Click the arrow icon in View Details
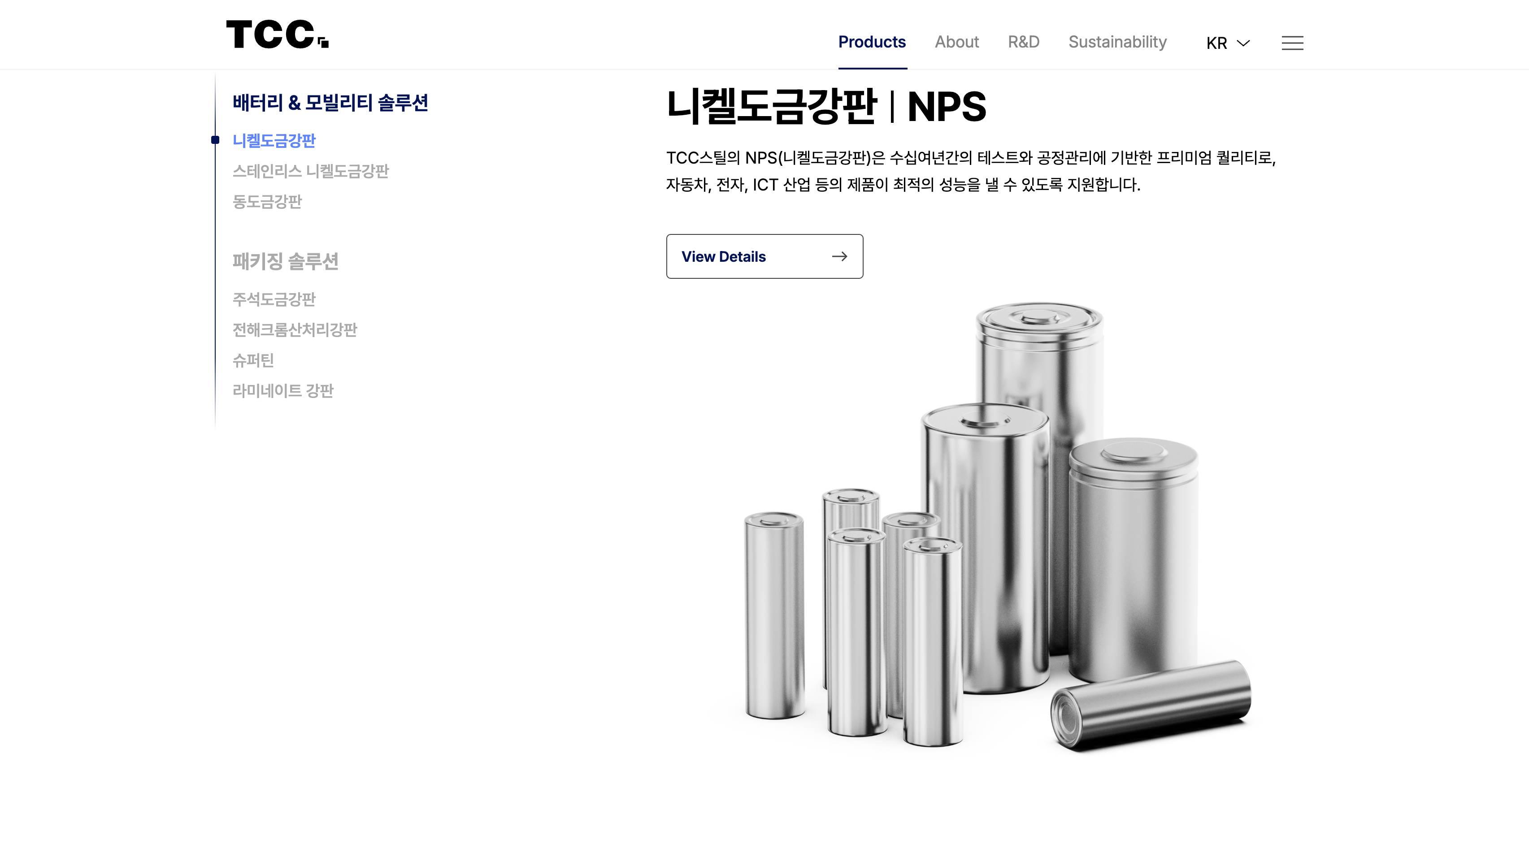The height and width of the screenshot is (857, 1529). click(839, 256)
